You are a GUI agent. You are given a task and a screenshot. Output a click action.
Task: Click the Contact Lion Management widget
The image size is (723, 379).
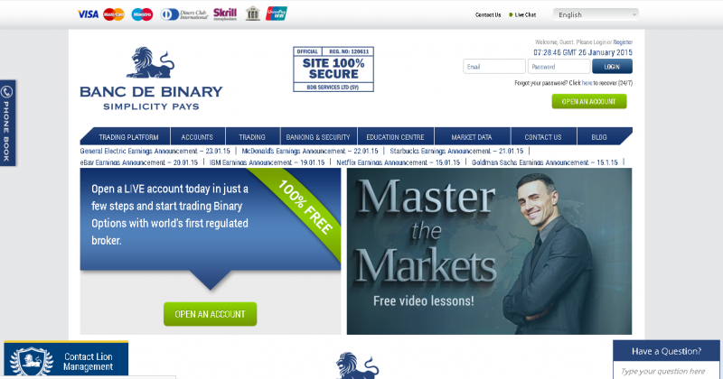pyautogui.click(x=66, y=360)
